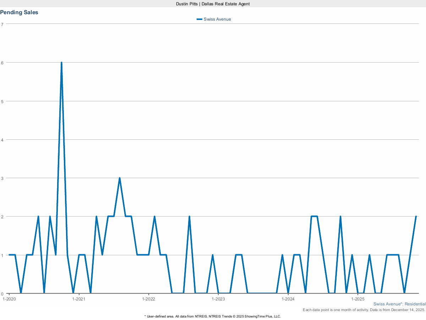Select the peak data point at 6
Screen dimensions: 426x320
(x=61, y=63)
